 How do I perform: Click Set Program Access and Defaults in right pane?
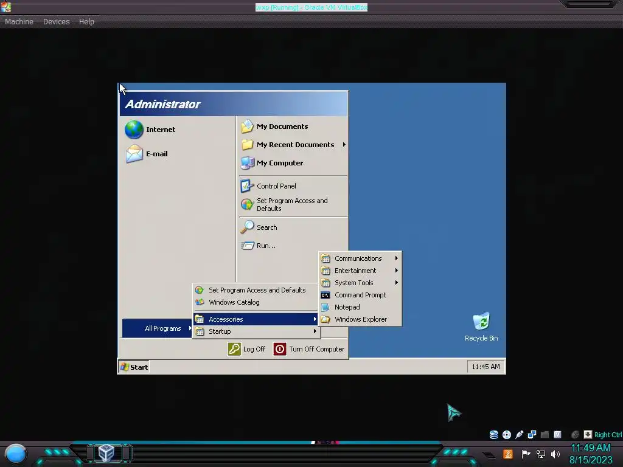pyautogui.click(x=285, y=204)
